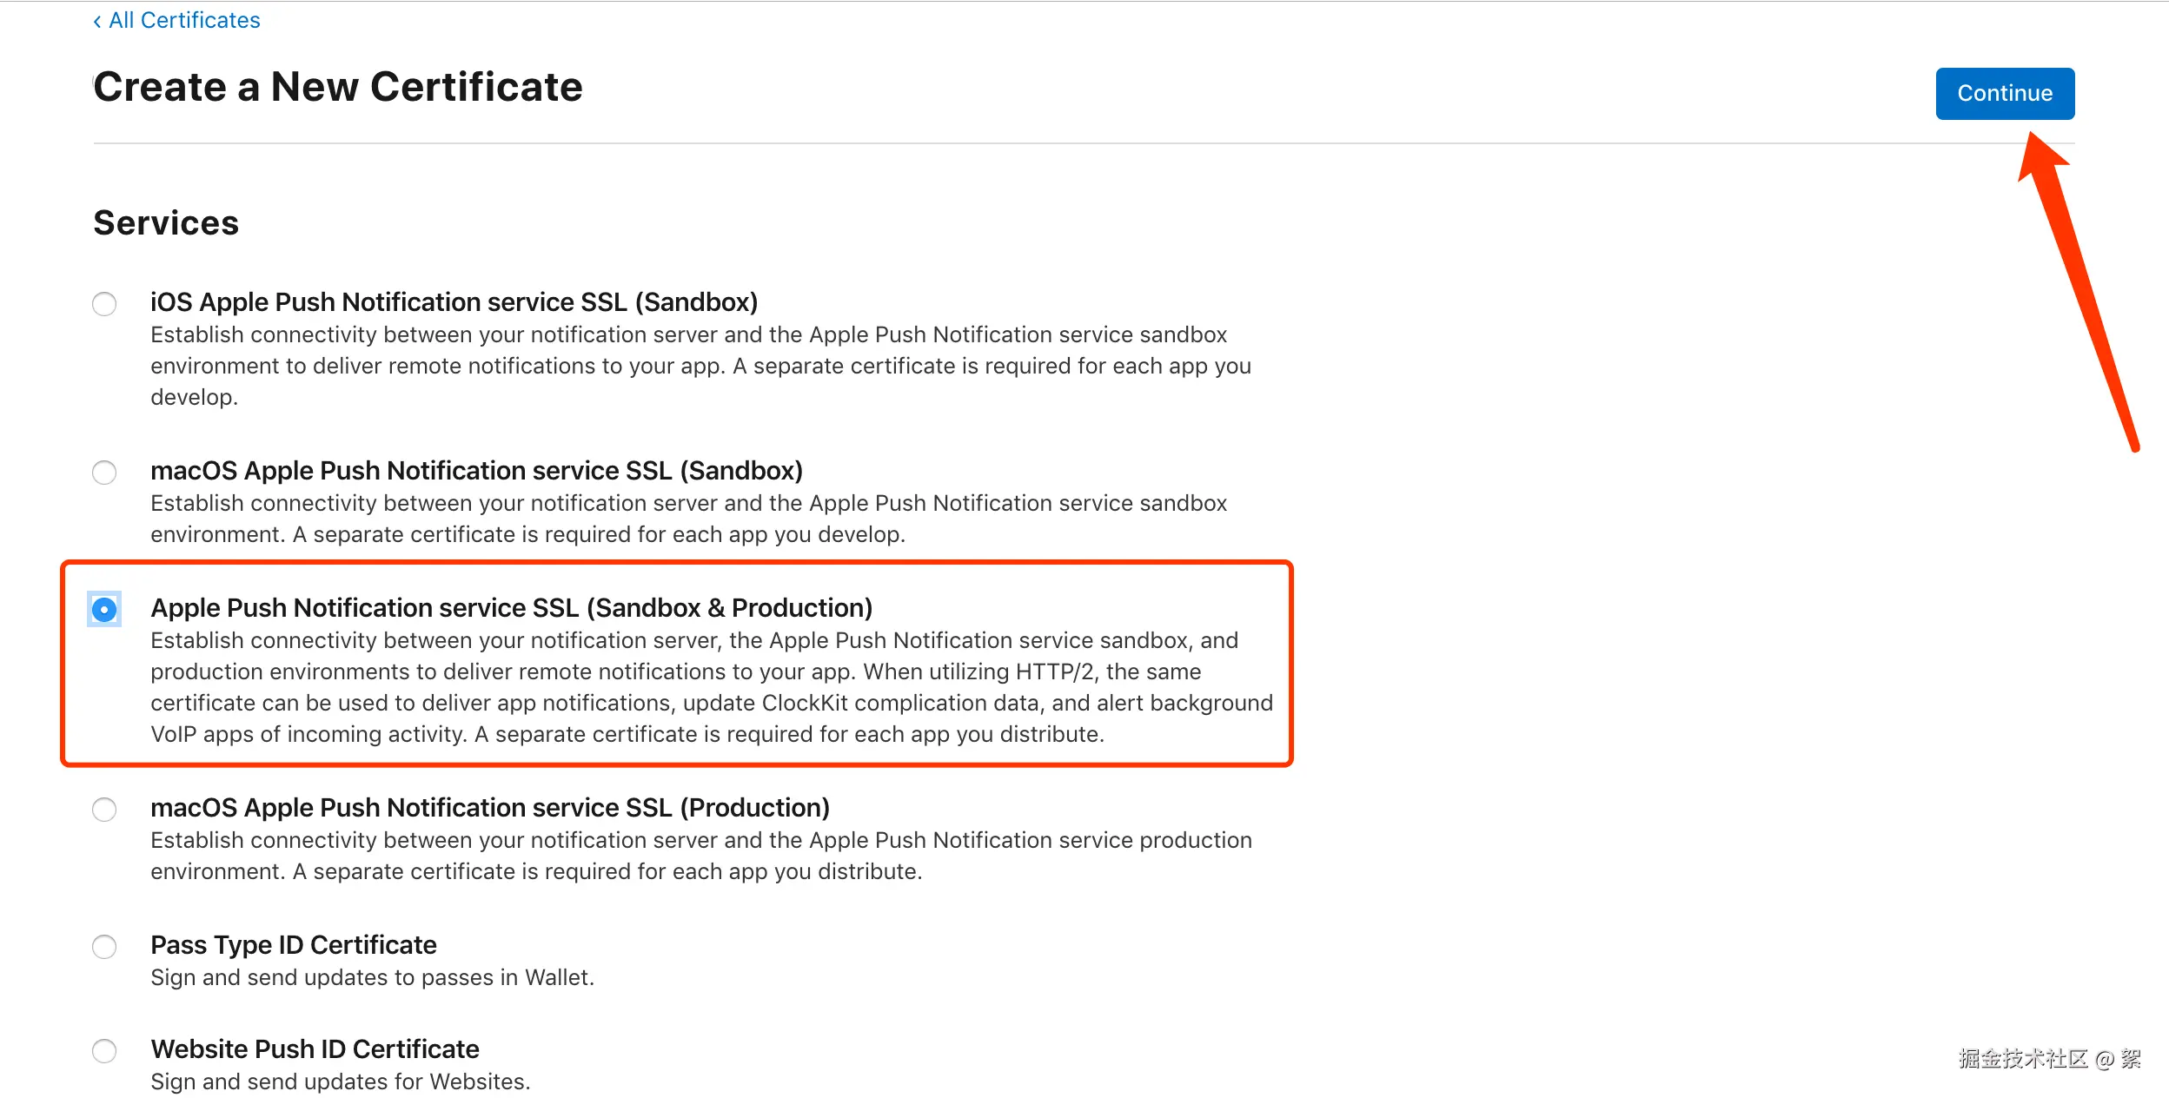
Task: Click macOS Apple Push Notification Production title
Action: 490,808
